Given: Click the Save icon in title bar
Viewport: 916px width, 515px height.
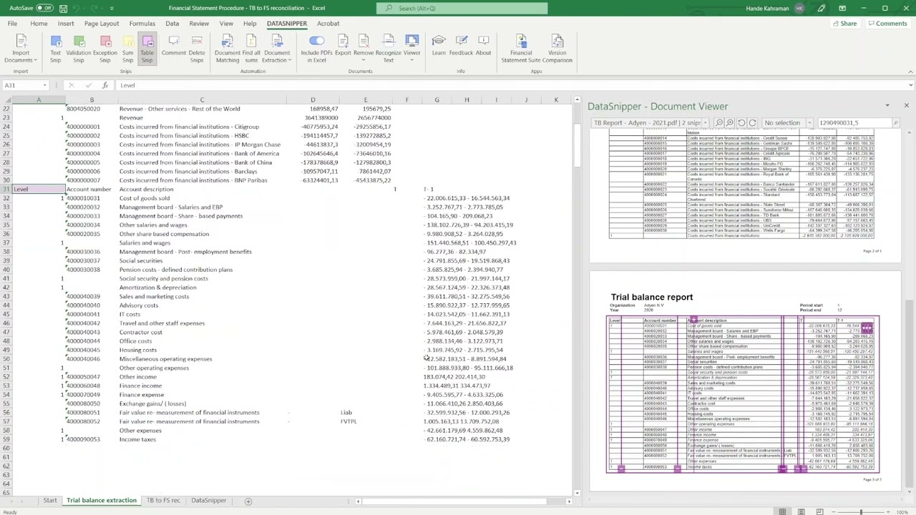Looking at the screenshot, I should [63, 8].
